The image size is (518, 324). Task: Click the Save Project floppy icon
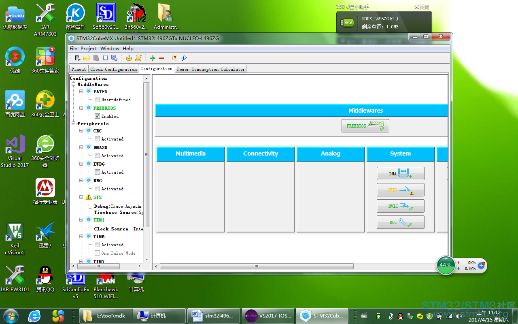point(105,58)
